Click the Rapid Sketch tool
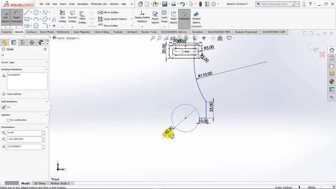The height and width of the screenshot is (189, 336). click(x=174, y=17)
